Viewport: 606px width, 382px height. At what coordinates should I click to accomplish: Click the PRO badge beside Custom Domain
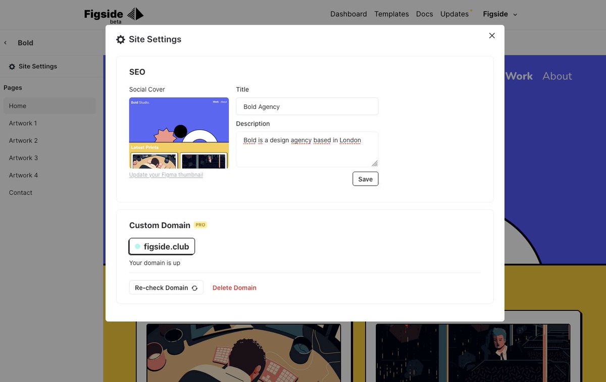[x=200, y=225]
